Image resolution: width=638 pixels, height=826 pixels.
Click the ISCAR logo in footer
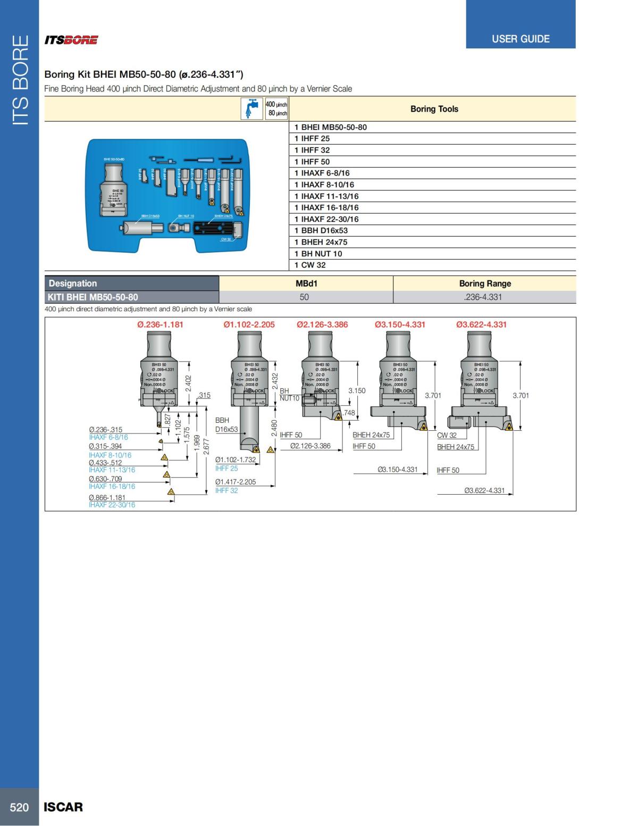(63, 807)
